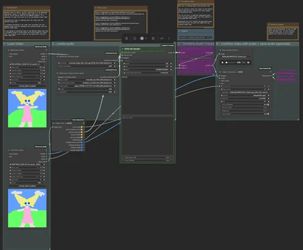This screenshot has height=250, width=303.
Task: Increase custom_height in Combine Video node
Action: click(x=44, y=174)
